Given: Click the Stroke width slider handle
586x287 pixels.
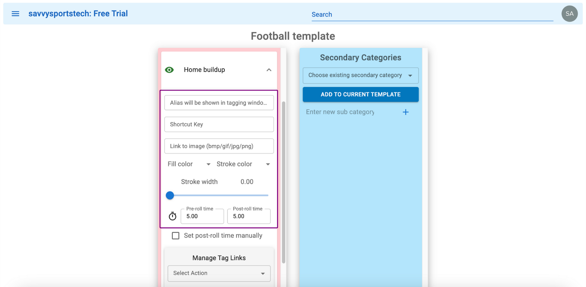Looking at the screenshot, I should click(170, 195).
